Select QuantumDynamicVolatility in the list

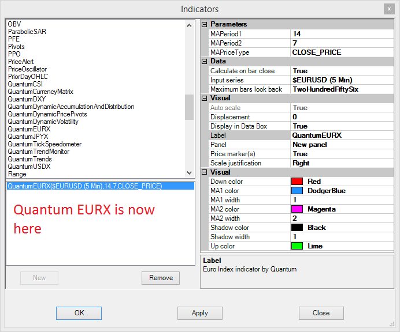coord(43,122)
